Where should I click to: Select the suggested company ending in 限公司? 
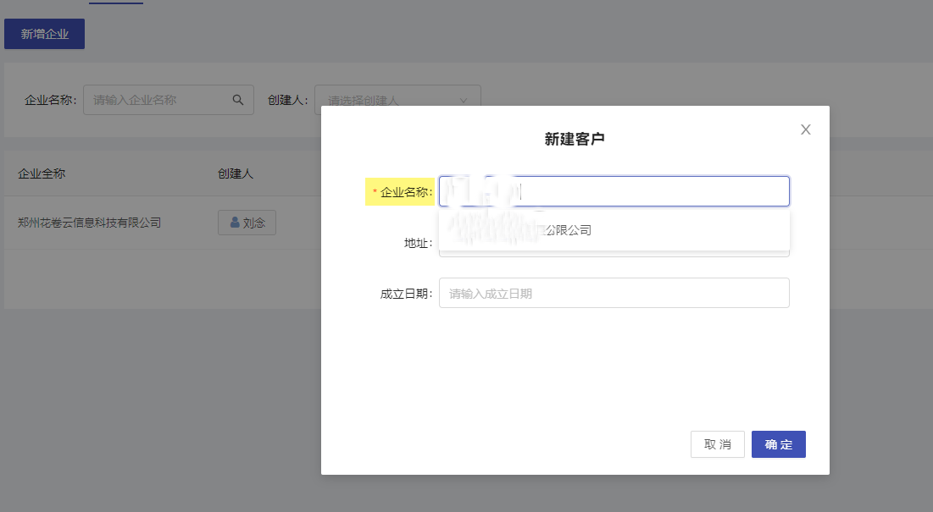pos(614,230)
